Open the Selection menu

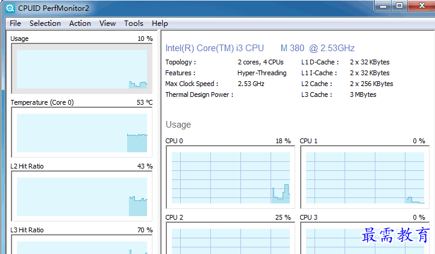tap(45, 23)
